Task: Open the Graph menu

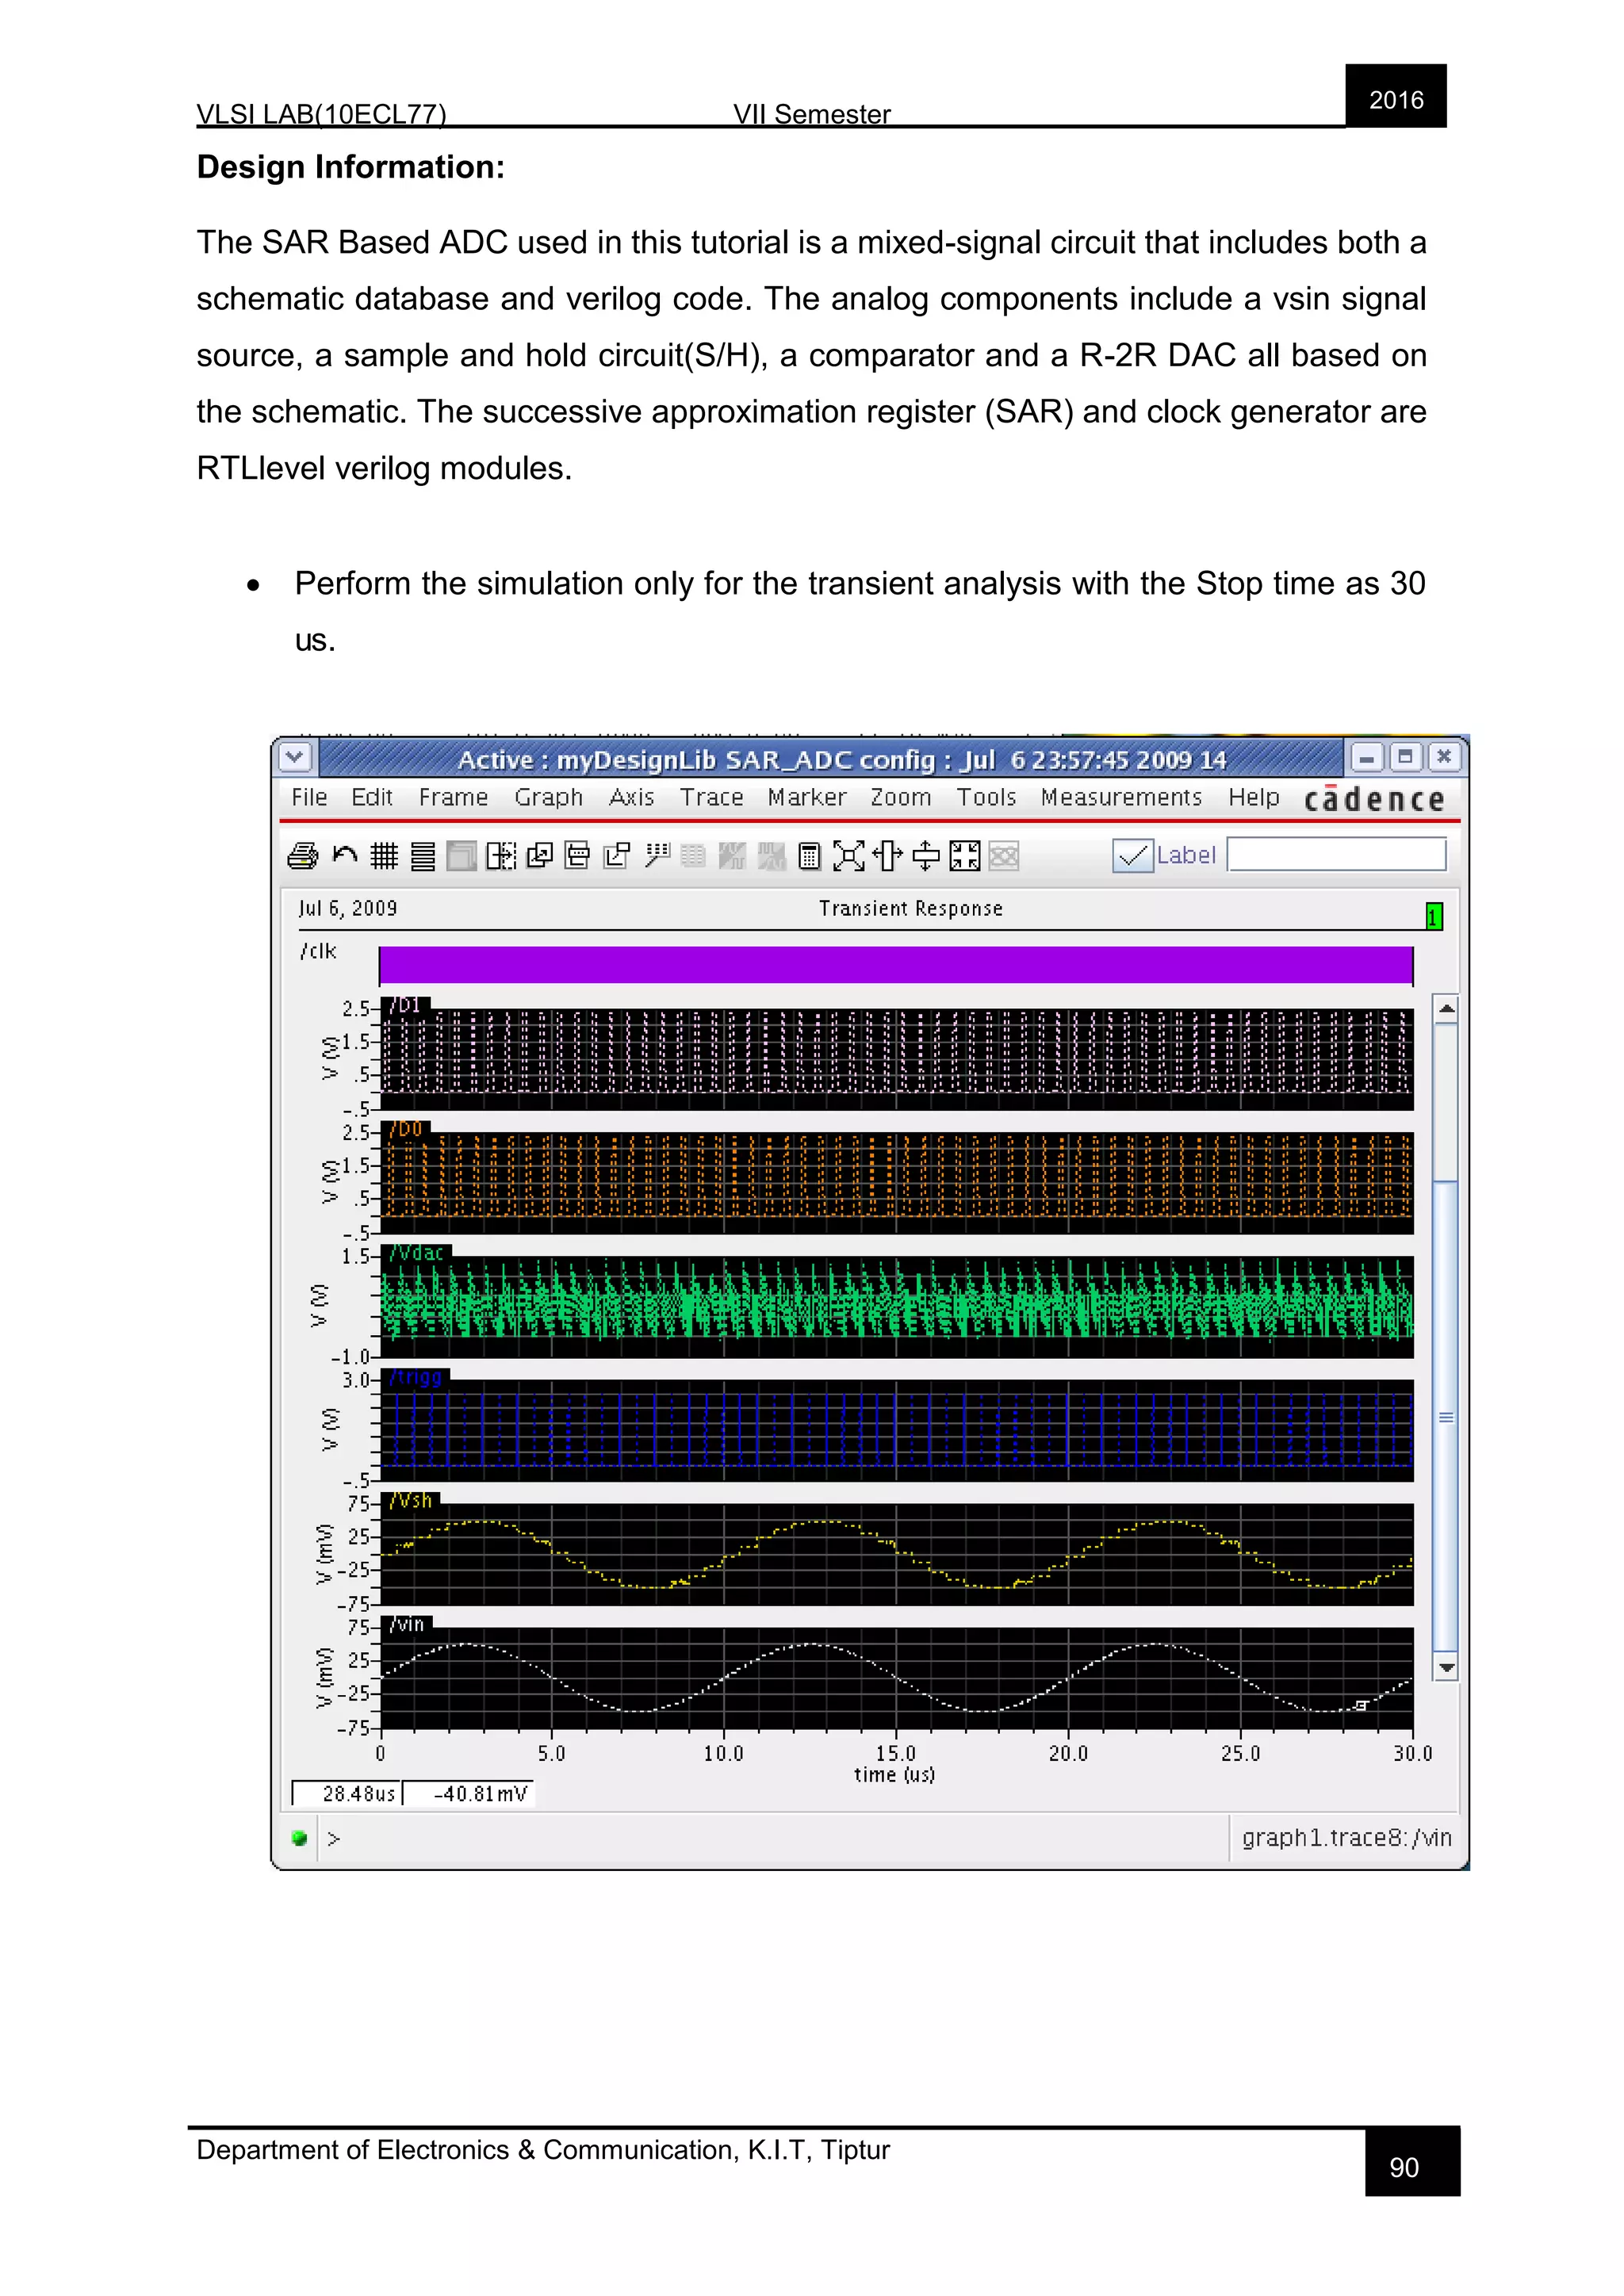Action: click(548, 798)
